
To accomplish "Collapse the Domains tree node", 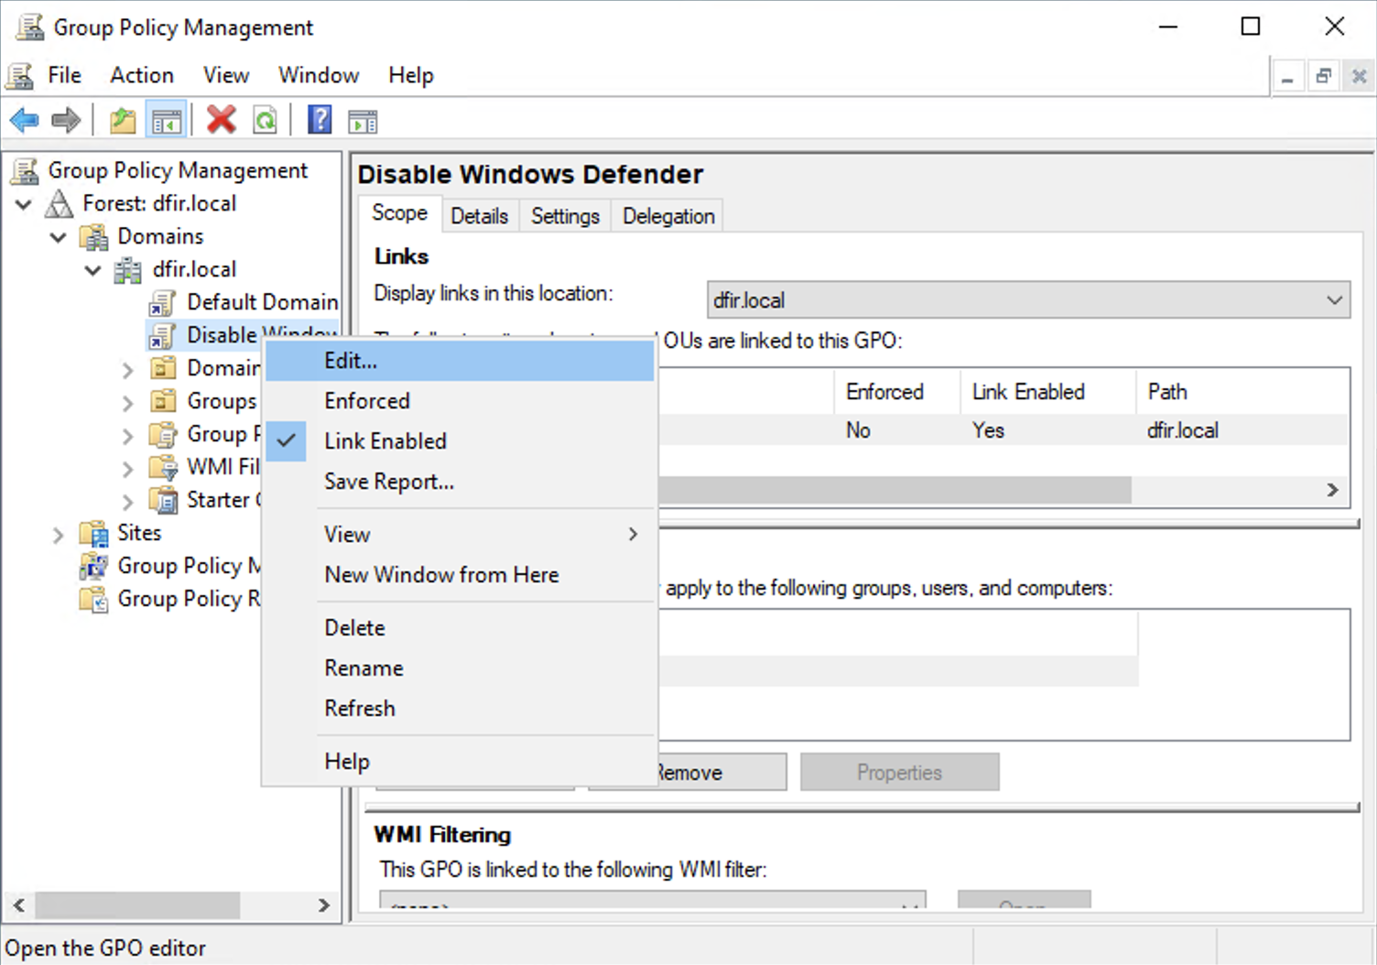I will [59, 237].
